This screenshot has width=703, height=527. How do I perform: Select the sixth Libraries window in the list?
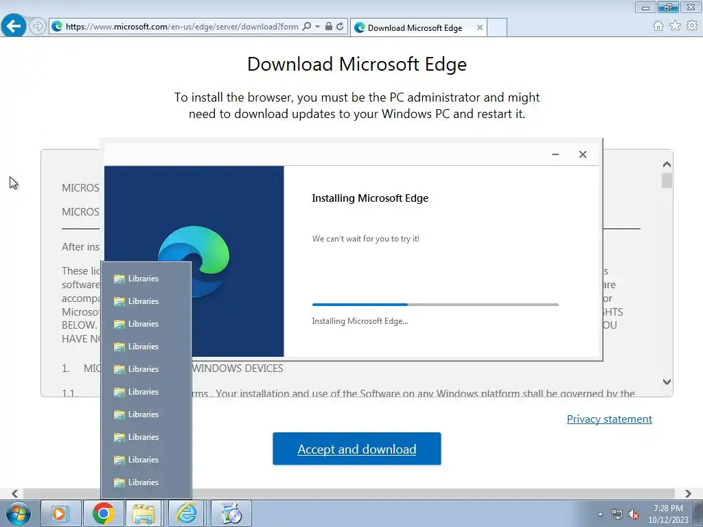click(x=146, y=392)
